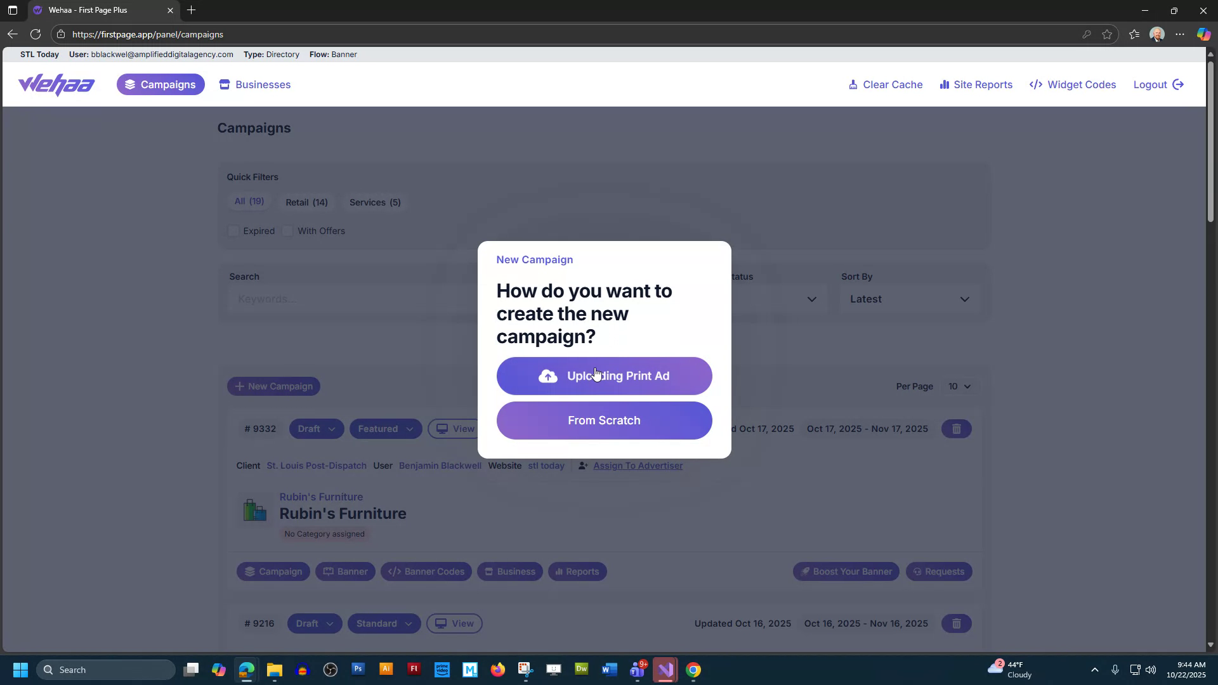
Task: Click the Logout icon
Action: [x=1178, y=84]
